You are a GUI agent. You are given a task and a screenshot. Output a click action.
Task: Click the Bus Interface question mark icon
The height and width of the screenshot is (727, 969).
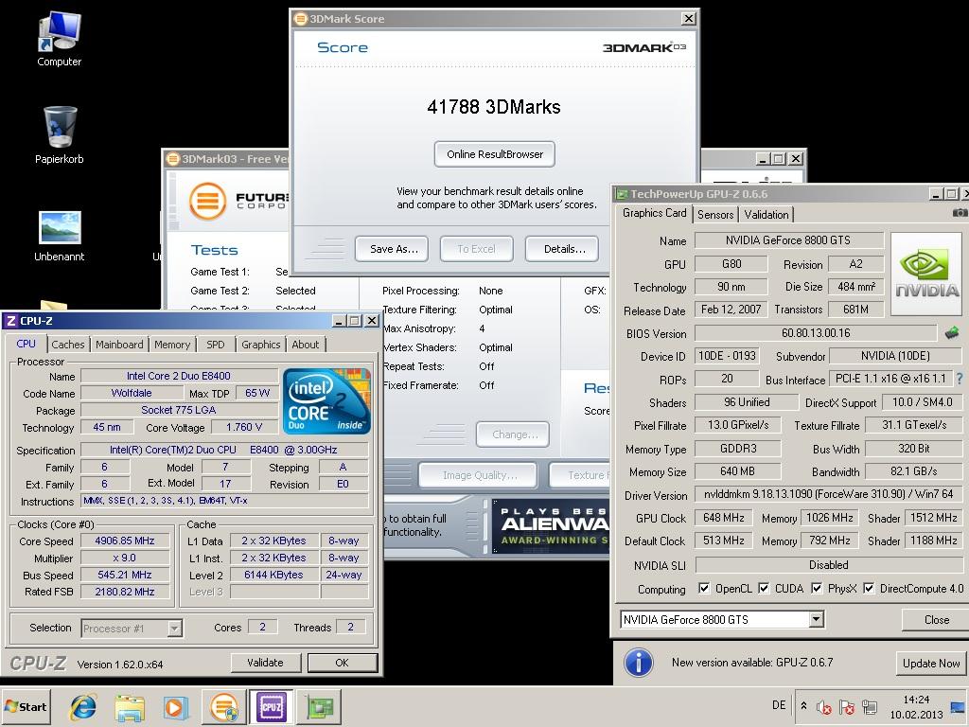[x=960, y=379]
